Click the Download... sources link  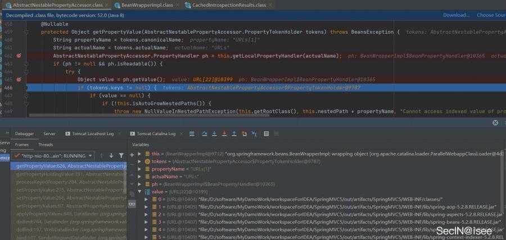point(456,15)
